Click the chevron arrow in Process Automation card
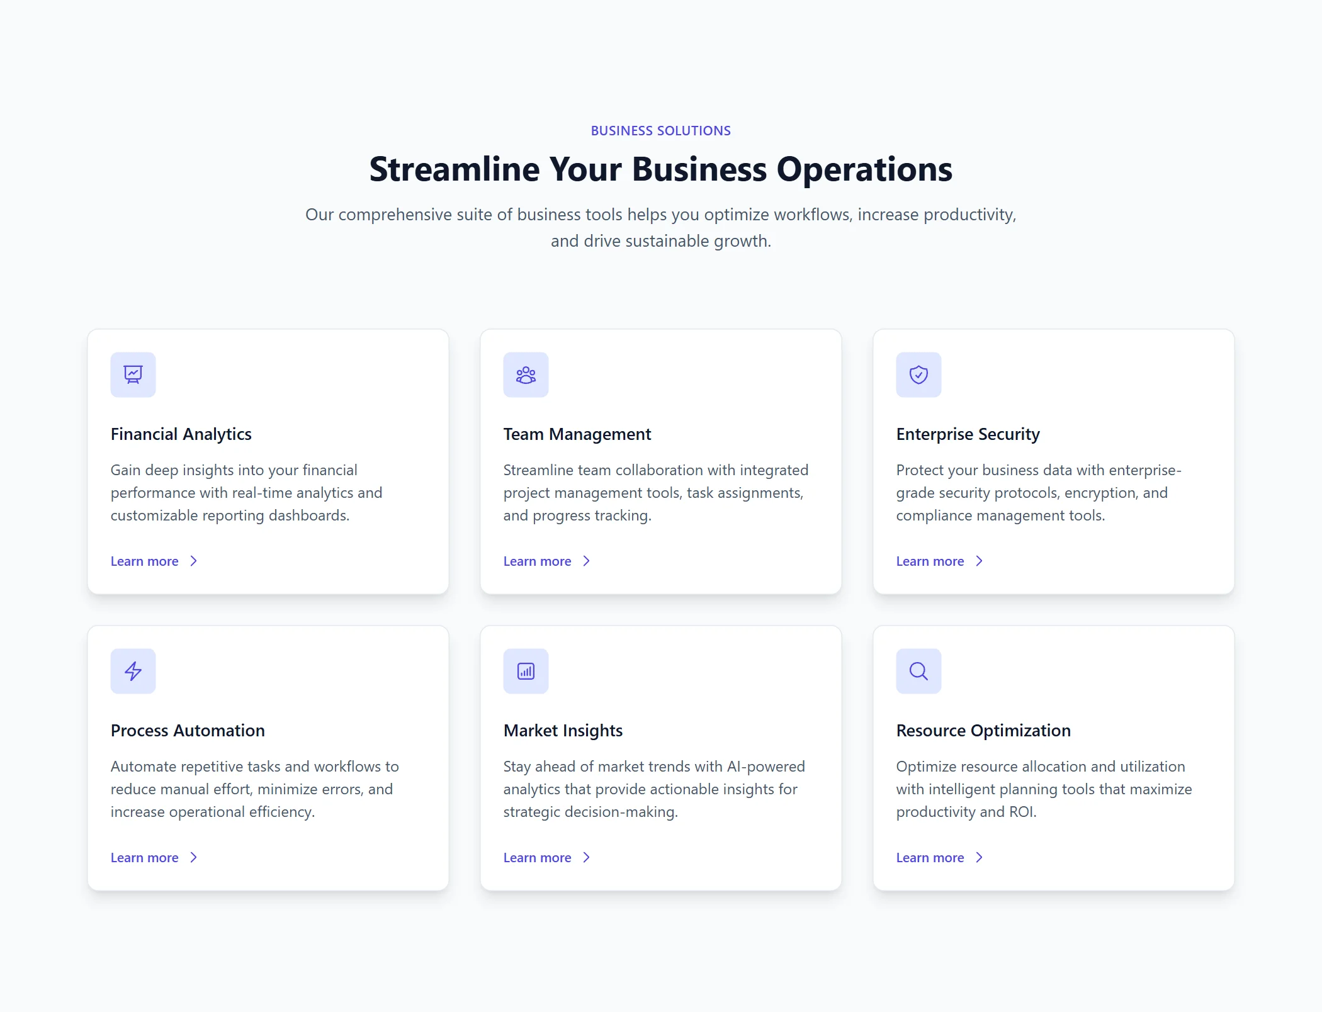 [193, 857]
